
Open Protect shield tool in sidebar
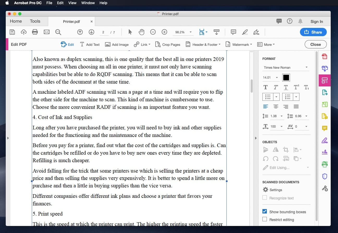pyautogui.click(x=324, y=176)
